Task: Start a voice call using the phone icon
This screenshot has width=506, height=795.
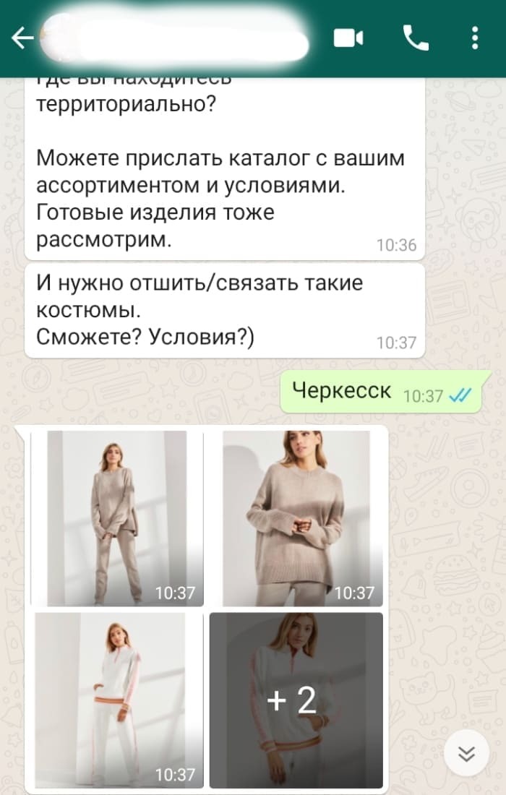Action: click(415, 38)
